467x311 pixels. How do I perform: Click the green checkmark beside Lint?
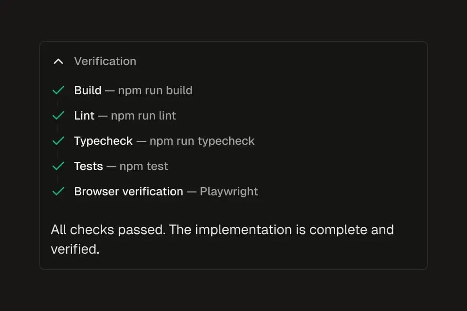click(58, 115)
